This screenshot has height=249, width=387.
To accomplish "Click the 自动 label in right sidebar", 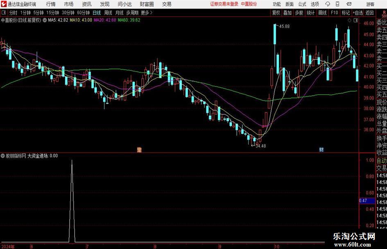I will pos(382,161).
